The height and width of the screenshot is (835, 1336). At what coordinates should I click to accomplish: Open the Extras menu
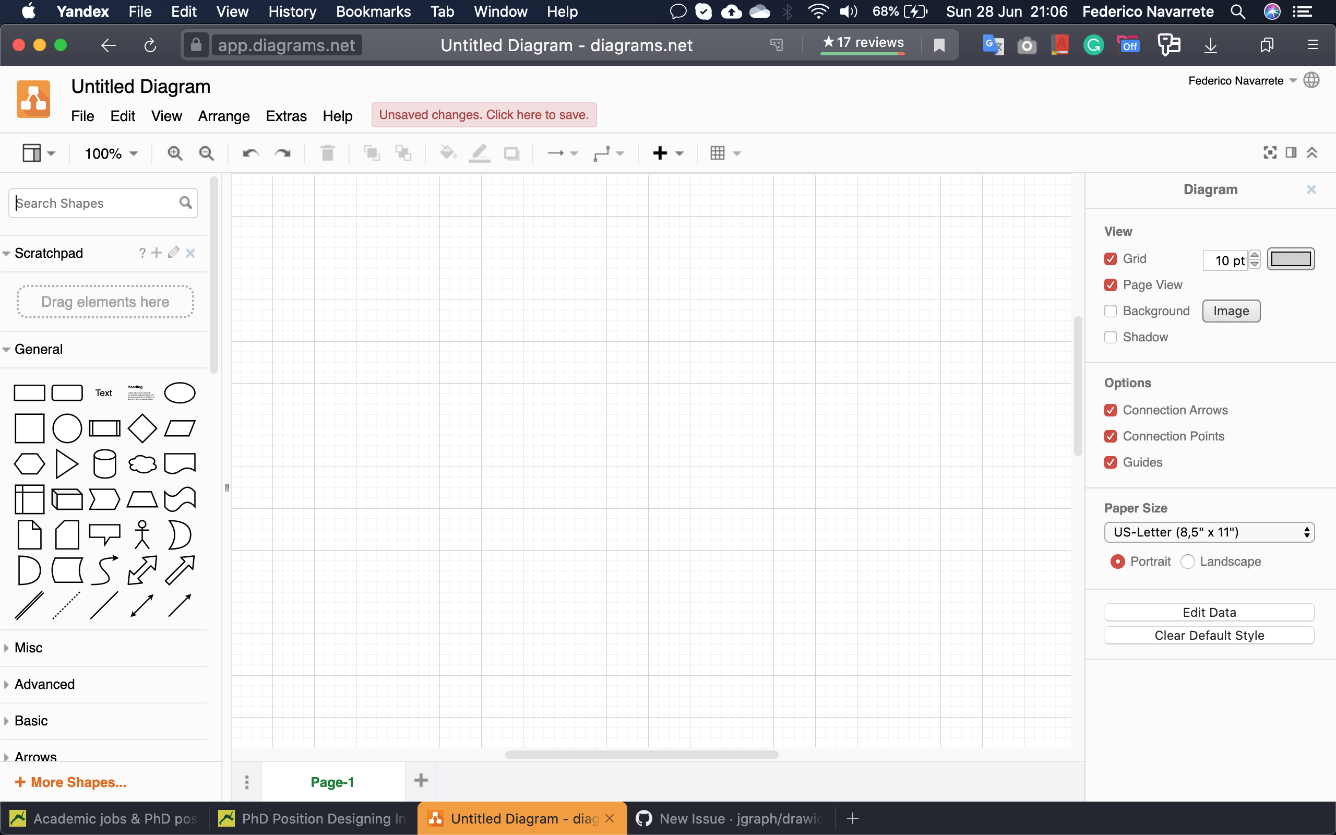pos(286,116)
